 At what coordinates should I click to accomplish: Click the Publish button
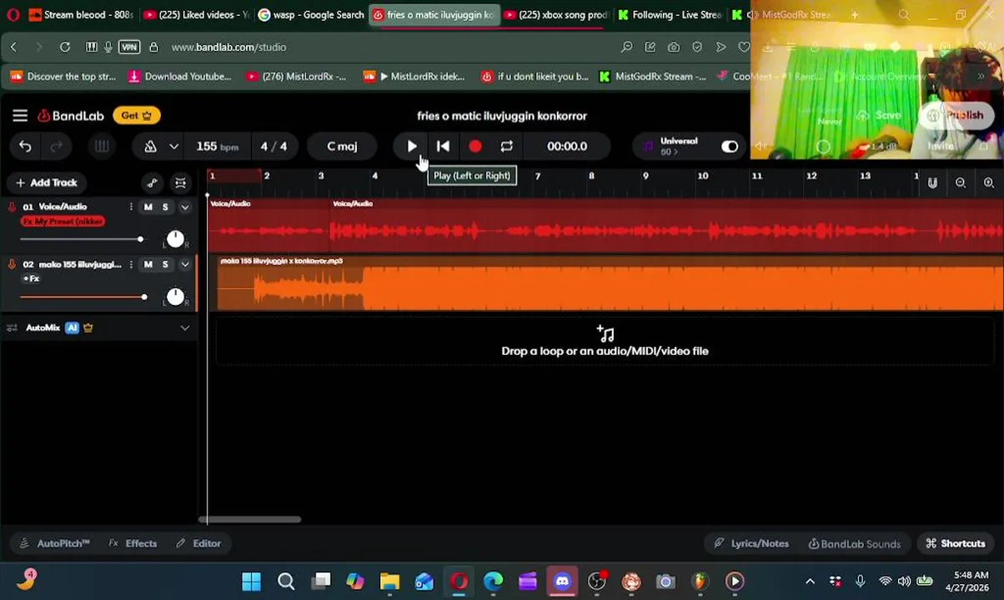[x=956, y=116]
